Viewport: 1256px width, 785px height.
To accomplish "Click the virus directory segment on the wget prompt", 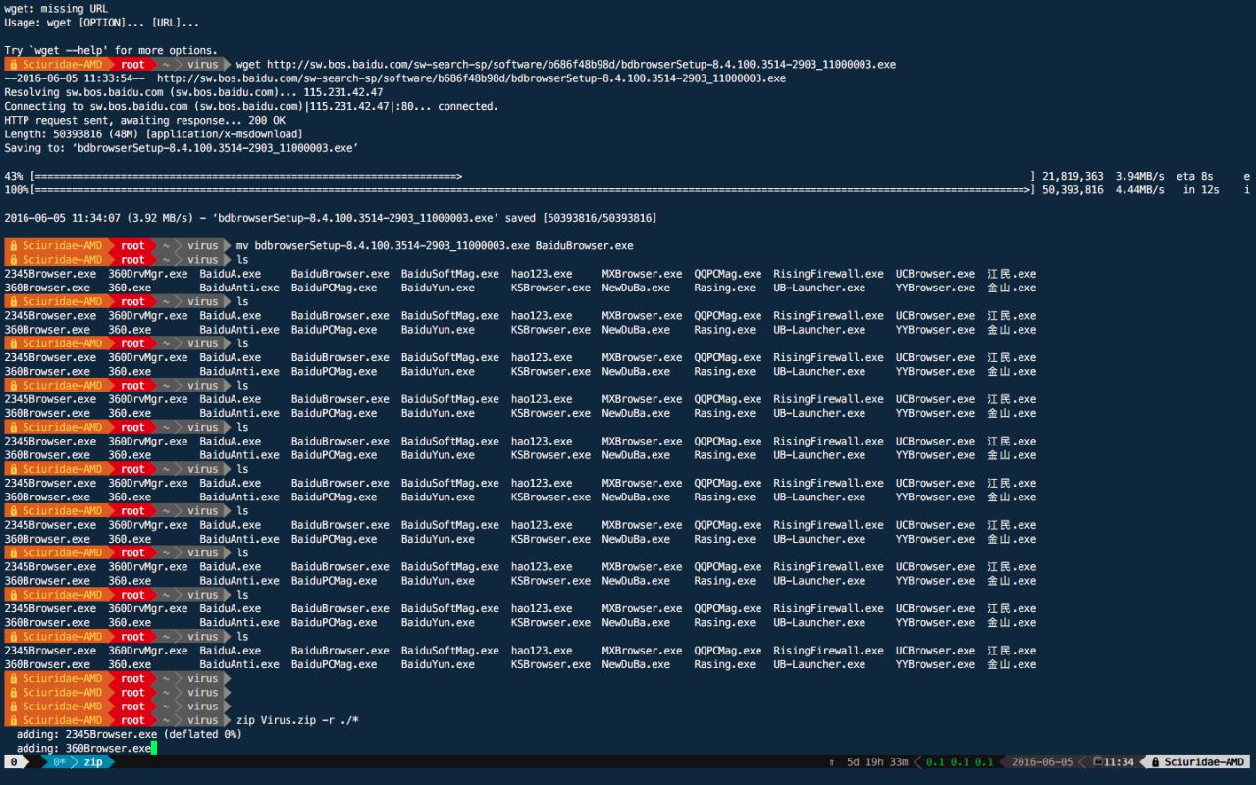I will coord(203,65).
